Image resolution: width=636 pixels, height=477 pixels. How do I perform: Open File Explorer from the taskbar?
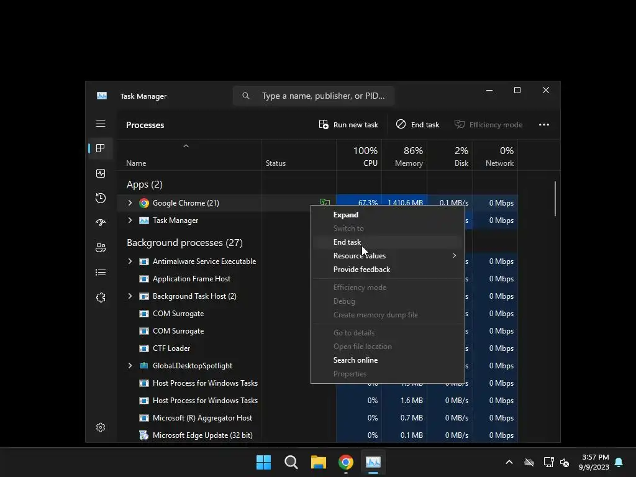click(319, 462)
